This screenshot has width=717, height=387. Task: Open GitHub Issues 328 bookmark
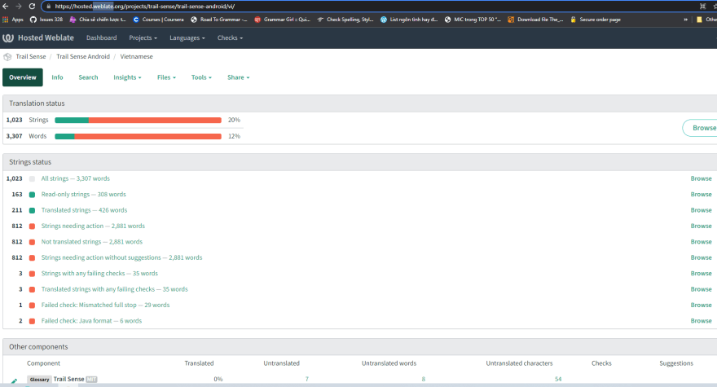pyautogui.click(x=46, y=20)
